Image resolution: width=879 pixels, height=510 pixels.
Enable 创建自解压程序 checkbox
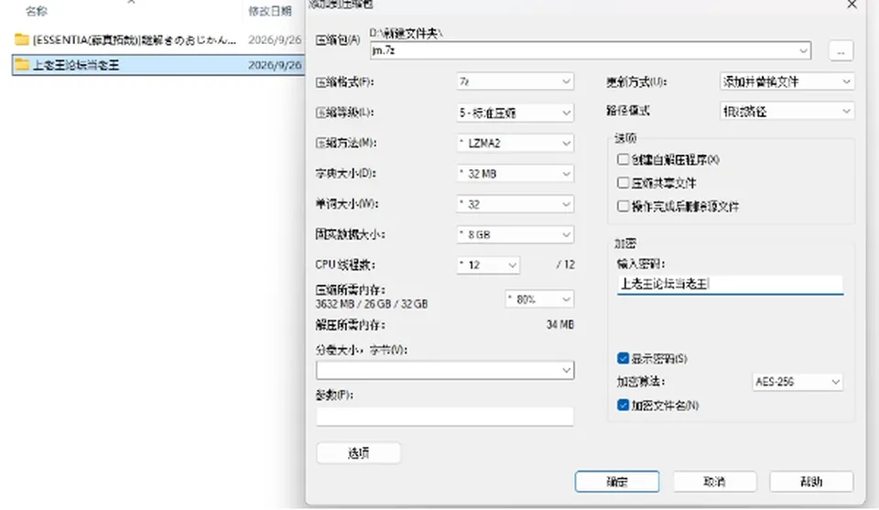623,159
